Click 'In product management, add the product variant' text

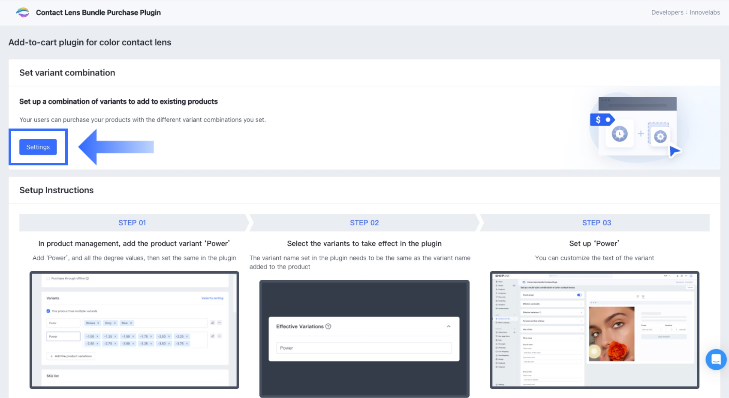(134, 243)
